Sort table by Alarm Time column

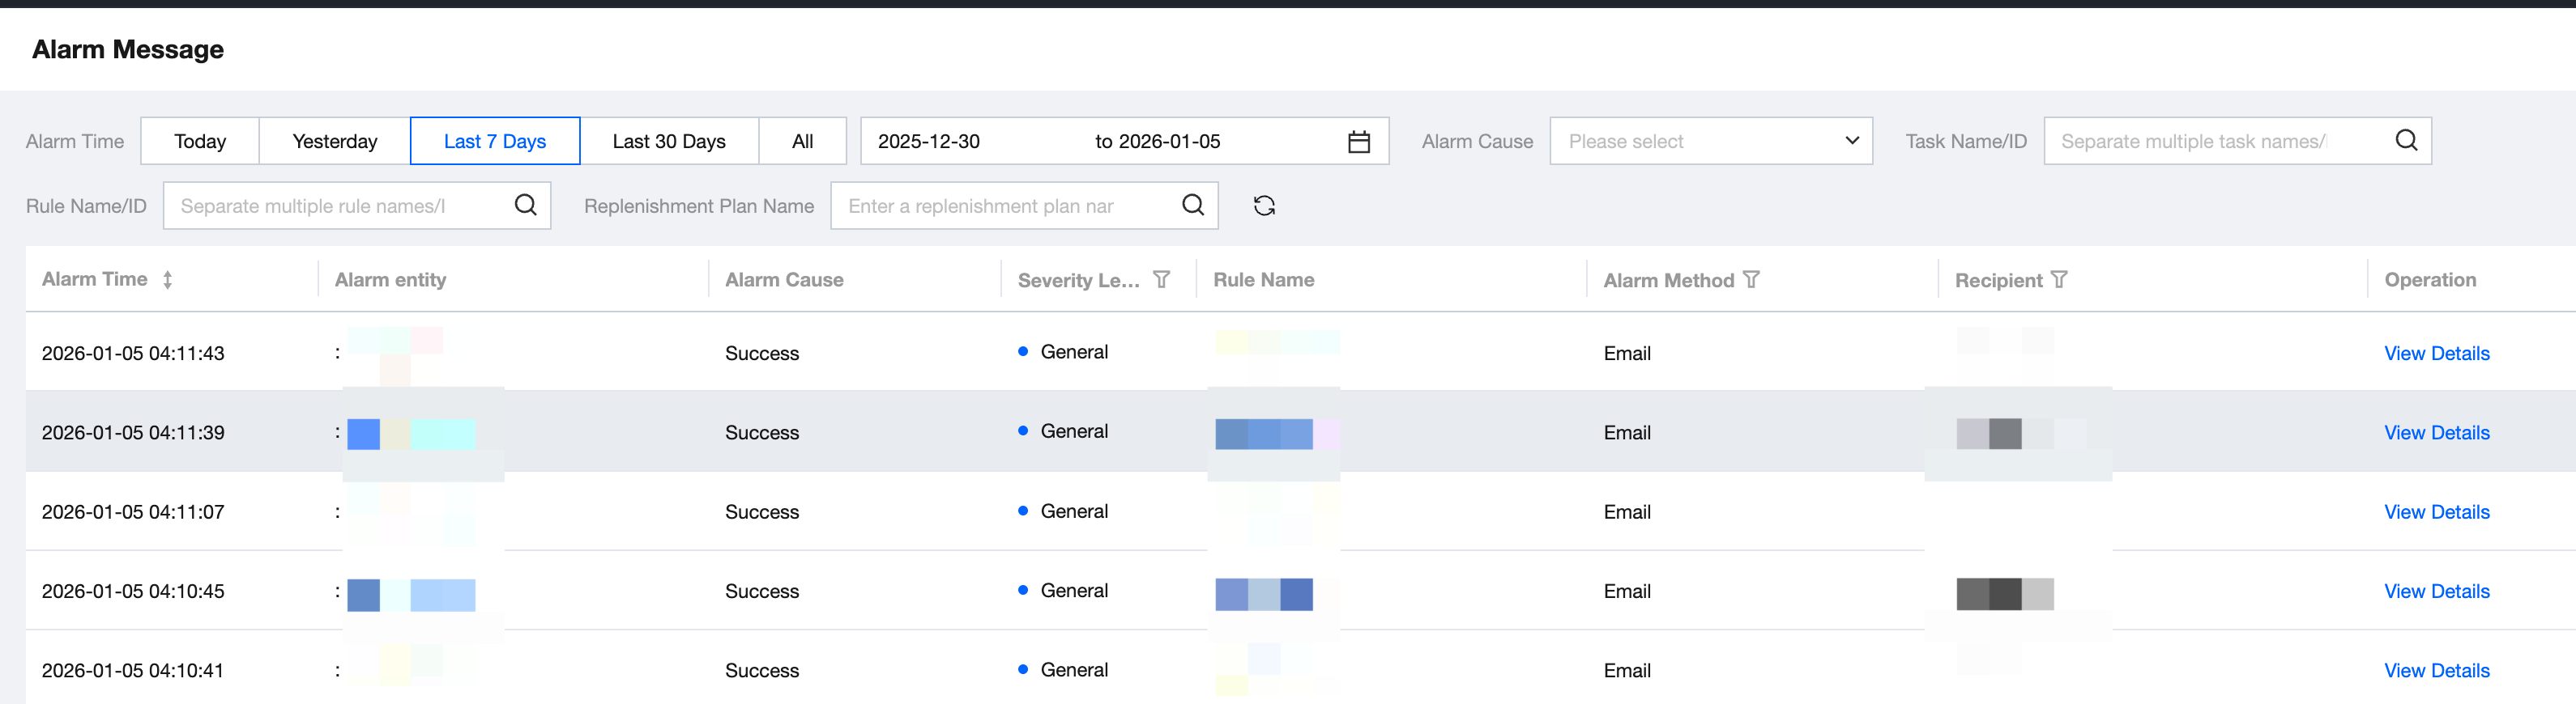[167, 280]
